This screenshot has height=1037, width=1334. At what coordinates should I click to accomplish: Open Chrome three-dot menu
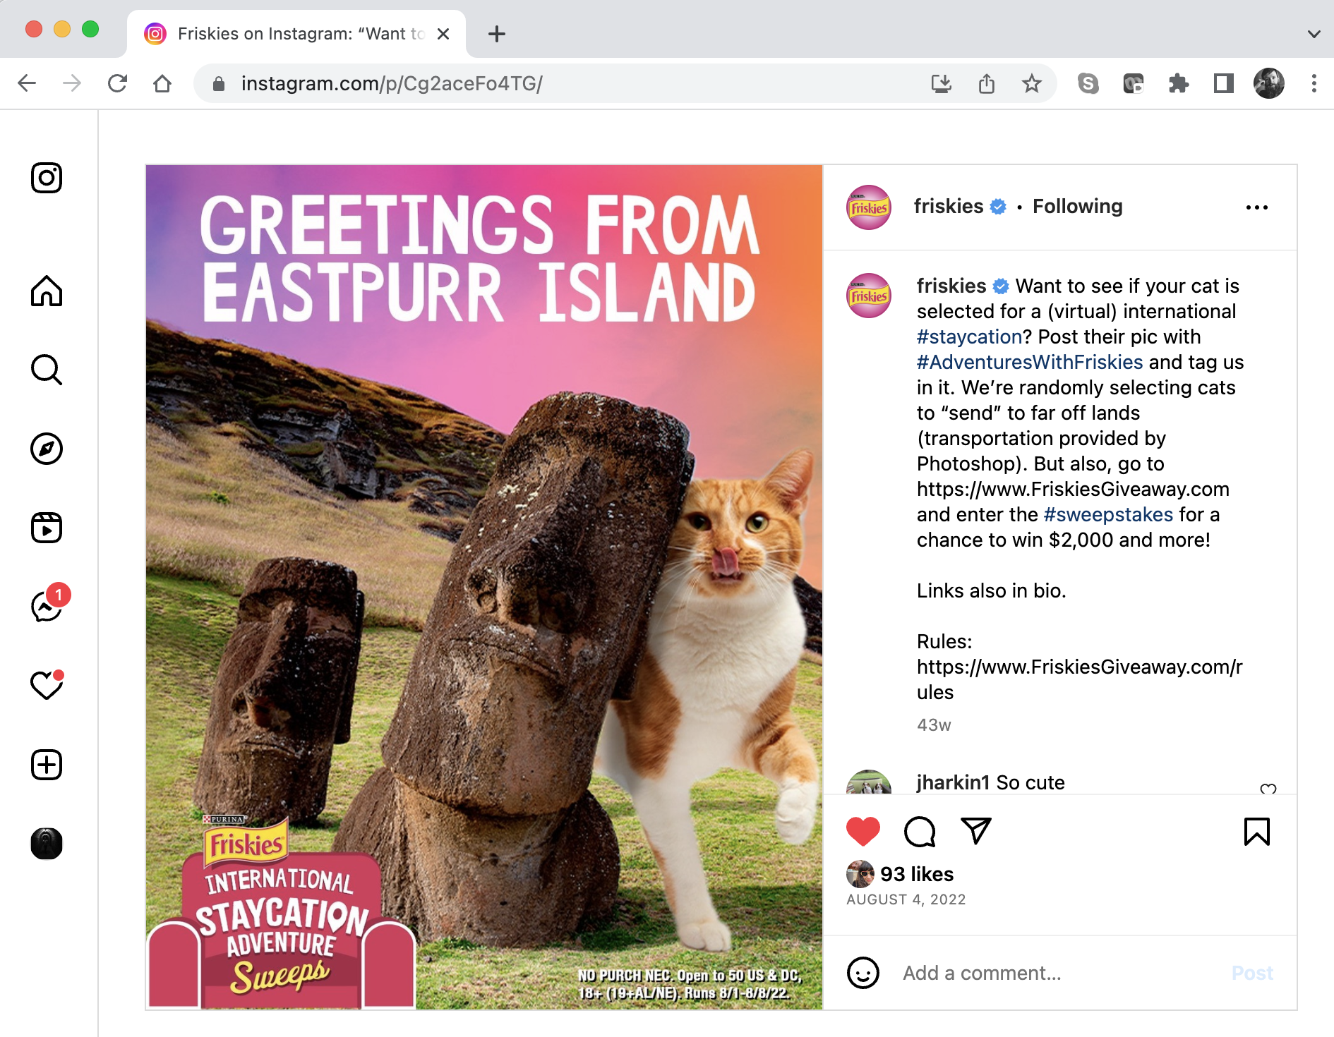point(1314,83)
